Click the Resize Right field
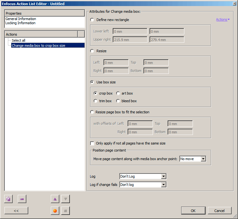The width and height of the screenshot is (238, 219). 116,71
